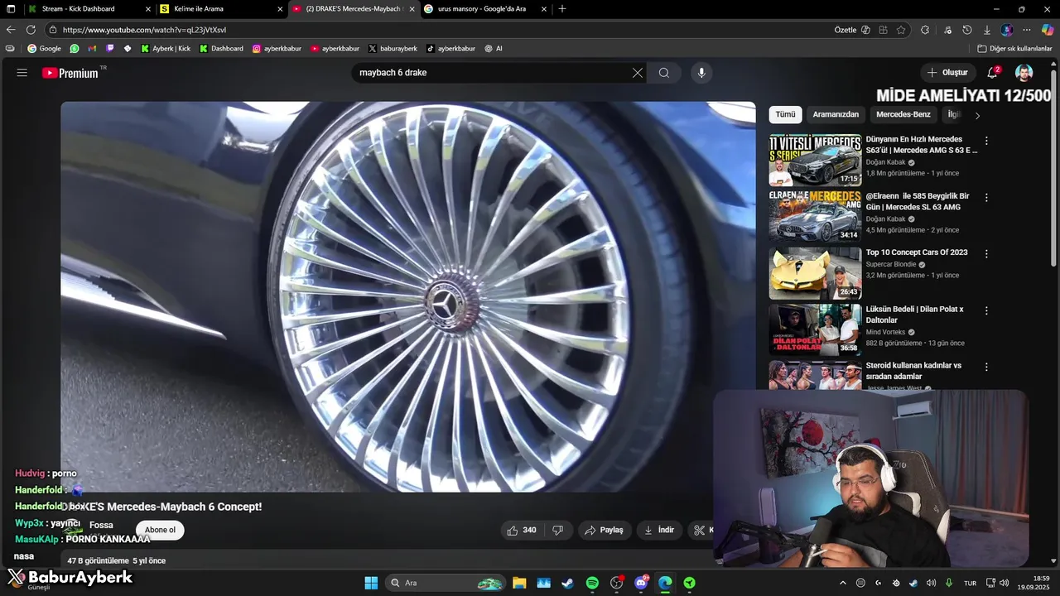Open the YouTube guide hamburger menu
Viewport: 1060px width, 596px height.
(x=22, y=73)
